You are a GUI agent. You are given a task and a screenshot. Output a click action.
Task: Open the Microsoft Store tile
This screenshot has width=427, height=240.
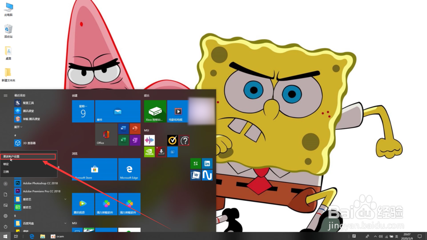click(94, 169)
